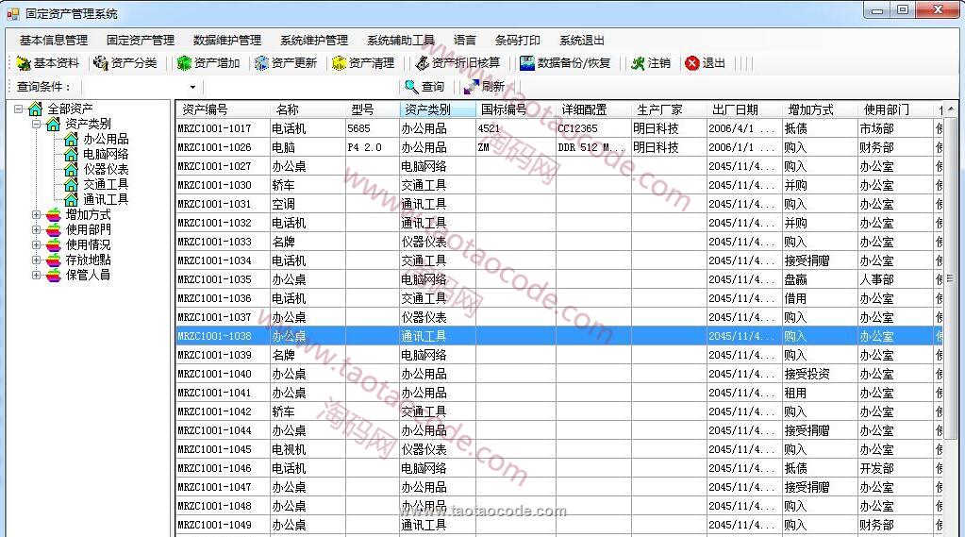The height and width of the screenshot is (537, 965).
Task: Open the first 查询条件 dropdown
Action: [192, 87]
